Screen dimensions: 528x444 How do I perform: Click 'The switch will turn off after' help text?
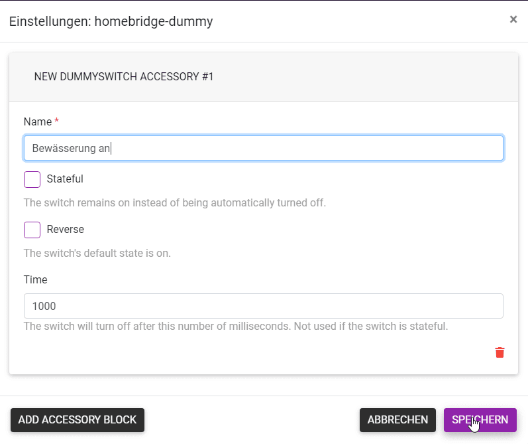(x=236, y=327)
